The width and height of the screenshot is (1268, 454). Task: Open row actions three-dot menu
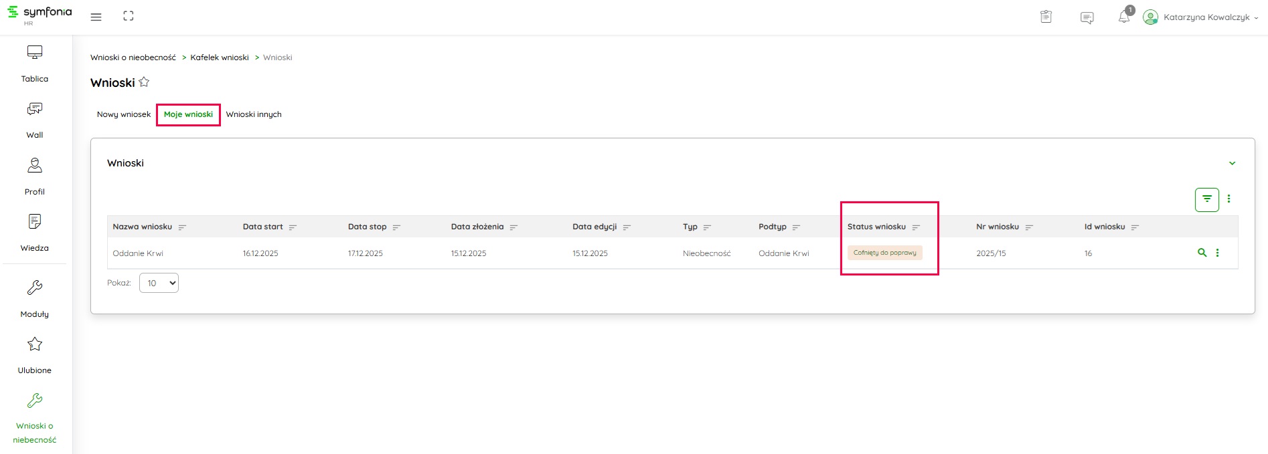click(1217, 253)
